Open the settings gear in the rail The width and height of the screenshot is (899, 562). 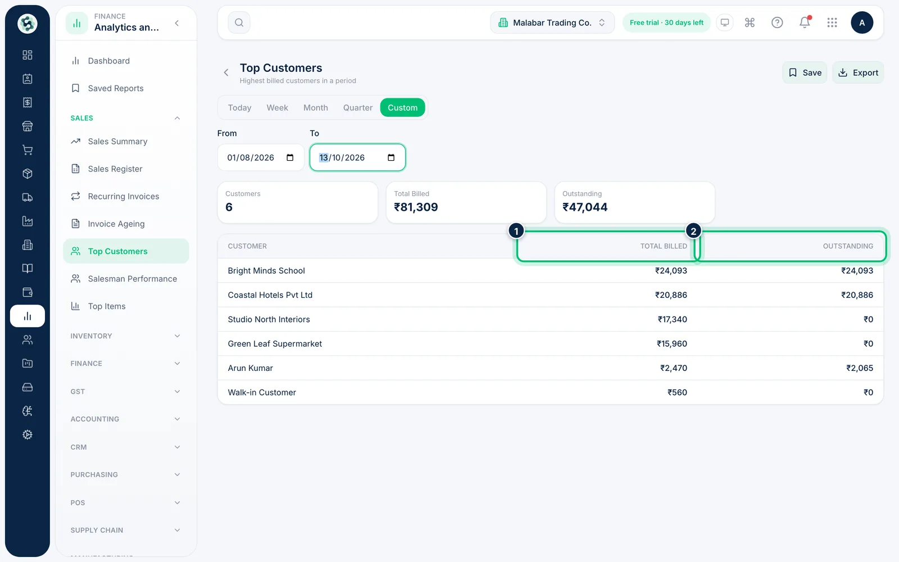pos(28,434)
